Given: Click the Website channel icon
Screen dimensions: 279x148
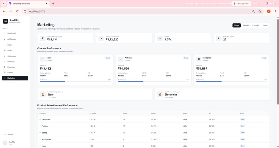Looking at the screenshot, I should pyautogui.click(x=121, y=59).
